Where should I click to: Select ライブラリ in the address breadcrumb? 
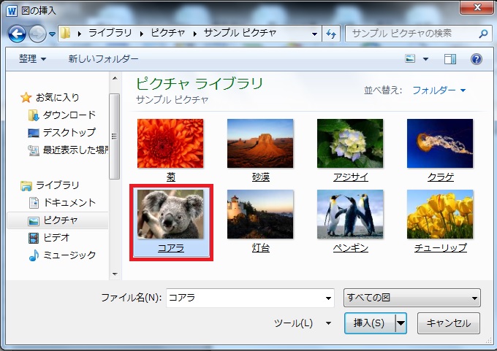(110, 33)
